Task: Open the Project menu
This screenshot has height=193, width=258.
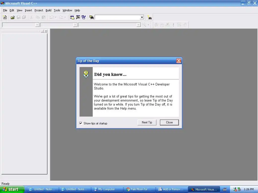Action: pyautogui.click(x=39, y=10)
